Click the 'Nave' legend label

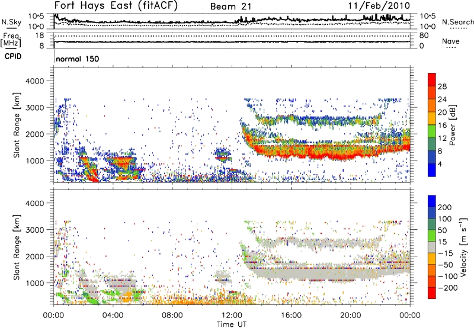pos(450,41)
